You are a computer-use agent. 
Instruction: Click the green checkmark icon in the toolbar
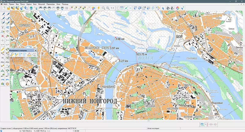click(126, 8)
